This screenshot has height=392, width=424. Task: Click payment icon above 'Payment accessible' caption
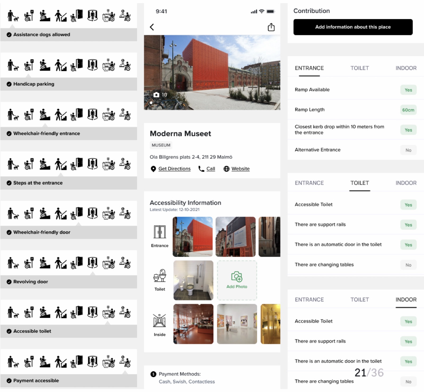coord(125,362)
